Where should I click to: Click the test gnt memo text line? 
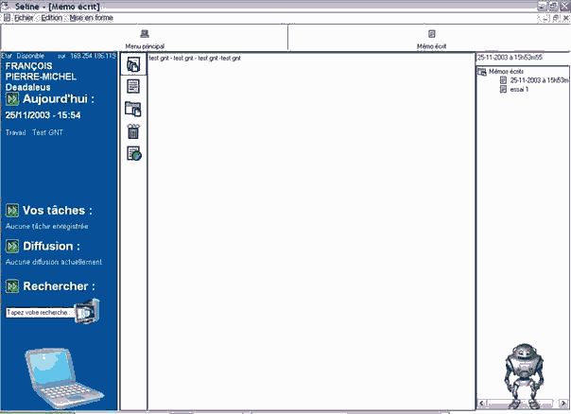(195, 59)
